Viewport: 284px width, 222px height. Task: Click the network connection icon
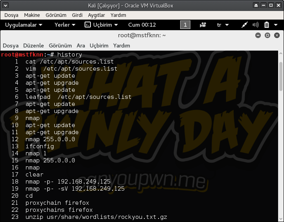[x=244, y=25]
